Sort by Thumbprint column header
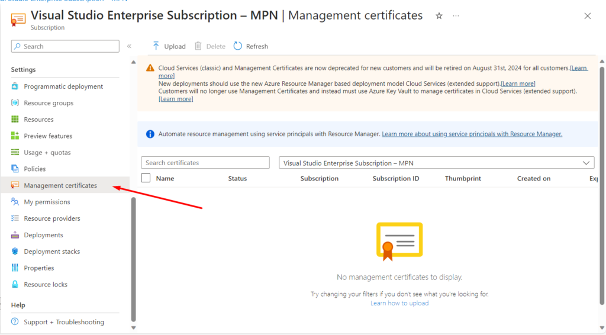The width and height of the screenshot is (606, 335). pyautogui.click(x=463, y=178)
